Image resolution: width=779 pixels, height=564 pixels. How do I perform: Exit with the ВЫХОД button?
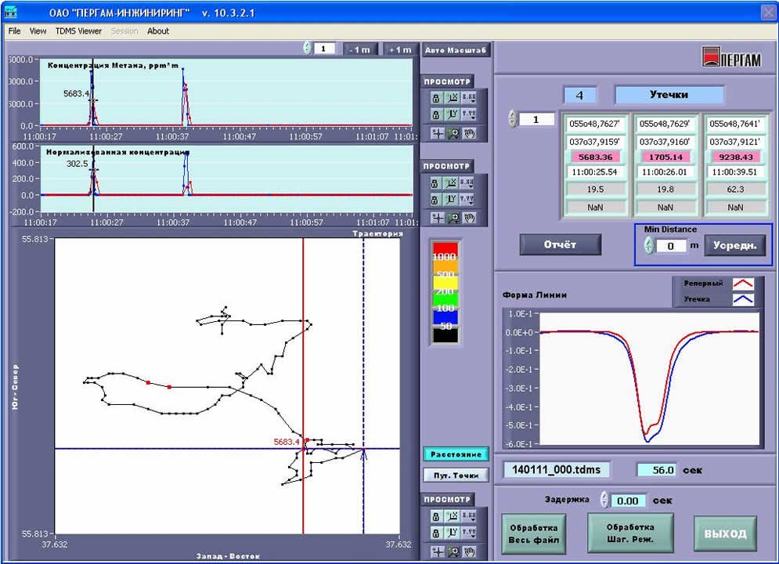click(725, 533)
